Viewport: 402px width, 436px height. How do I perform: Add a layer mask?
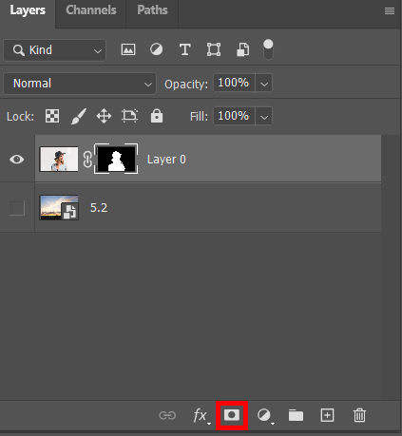coord(232,415)
